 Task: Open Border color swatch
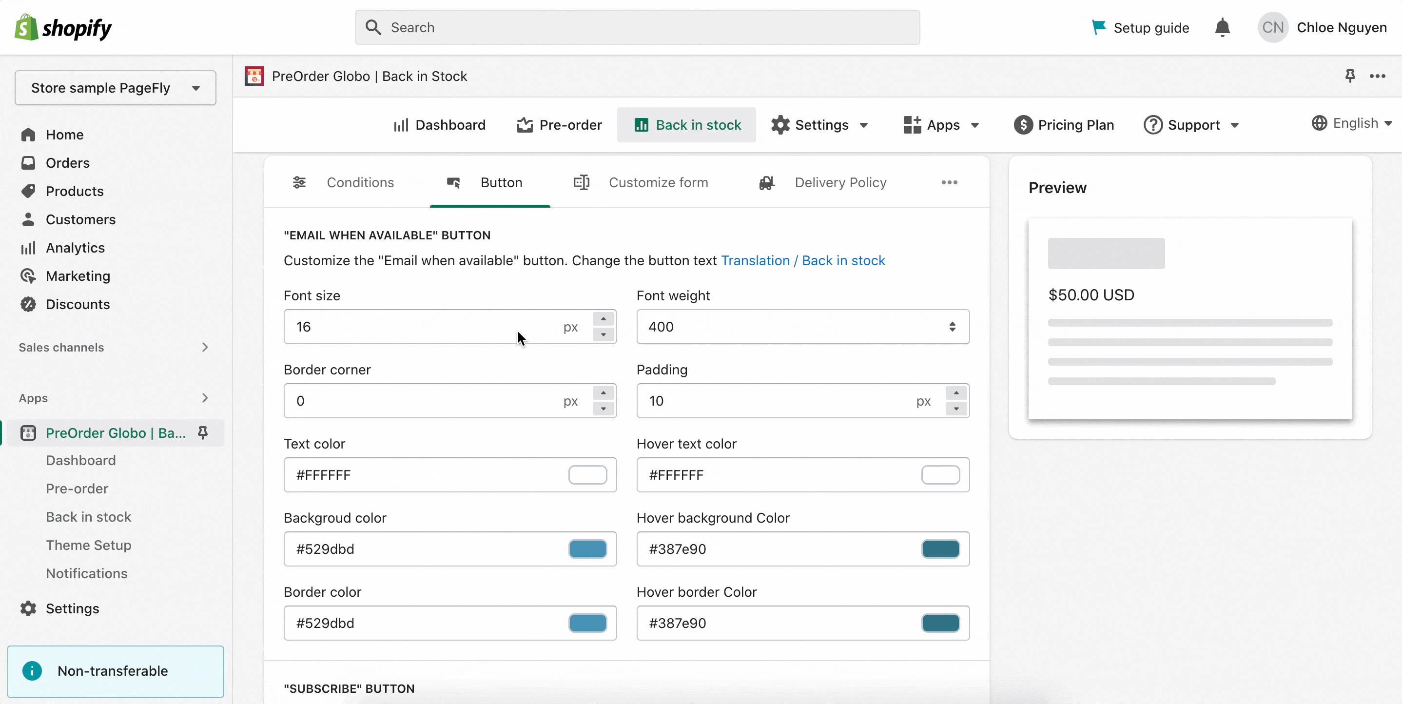(x=588, y=623)
